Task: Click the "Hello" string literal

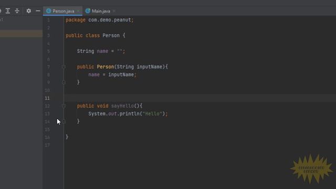Action: (152, 114)
